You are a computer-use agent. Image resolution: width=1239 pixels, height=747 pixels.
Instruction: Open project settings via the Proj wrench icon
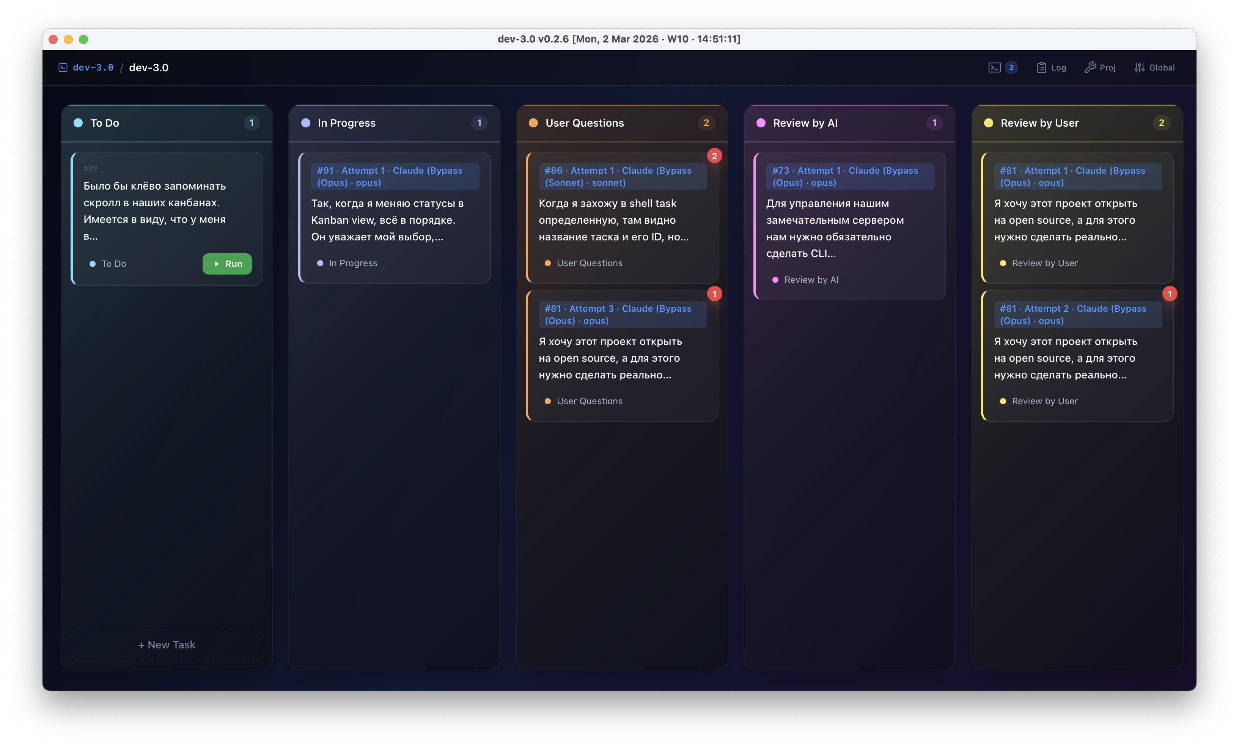tap(1100, 67)
